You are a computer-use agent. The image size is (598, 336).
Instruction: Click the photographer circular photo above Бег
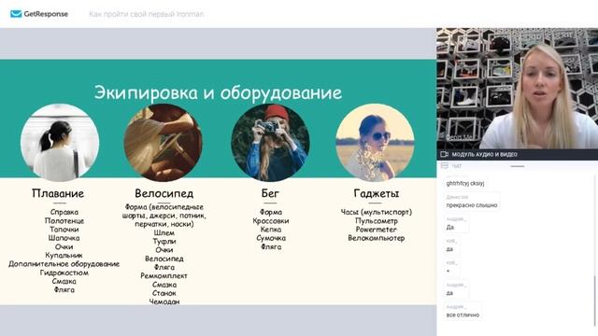pyautogui.click(x=270, y=143)
